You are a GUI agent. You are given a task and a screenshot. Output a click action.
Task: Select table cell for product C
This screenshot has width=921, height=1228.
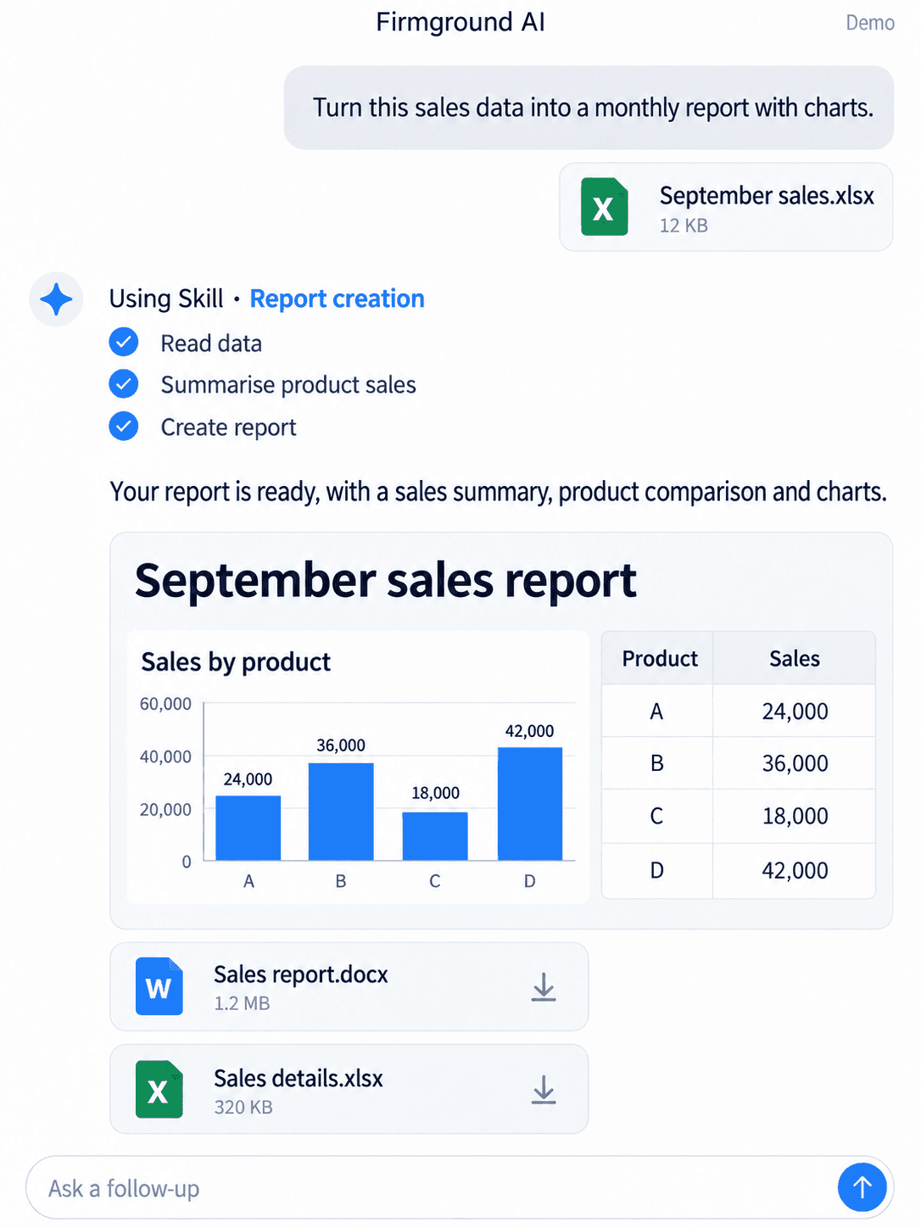tap(657, 816)
